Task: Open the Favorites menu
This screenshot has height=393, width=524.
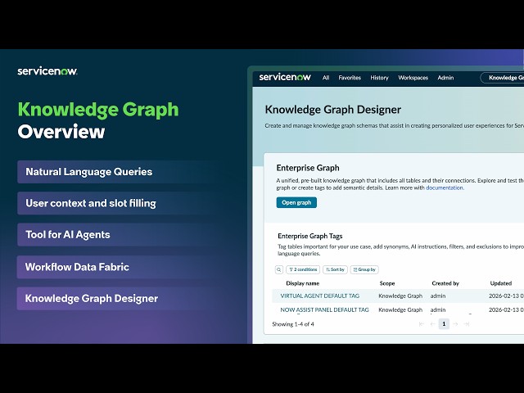Action: coord(350,78)
